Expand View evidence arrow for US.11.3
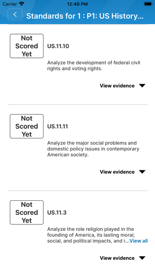The height and width of the screenshot is (276, 155). [x=142, y=258]
